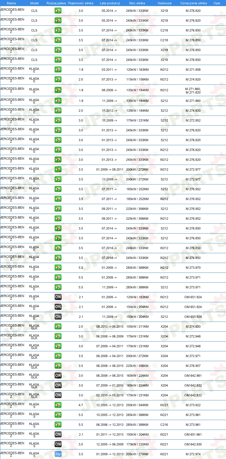Click the petrol icon for the GLK 155kW / 211KM row

58,326
